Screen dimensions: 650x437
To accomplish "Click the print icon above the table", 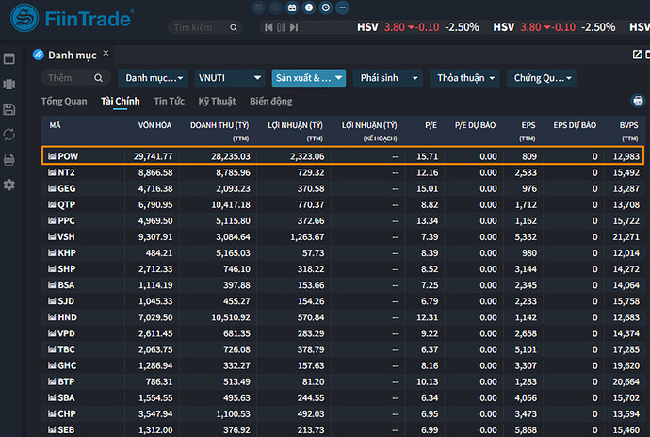I will (x=637, y=101).
